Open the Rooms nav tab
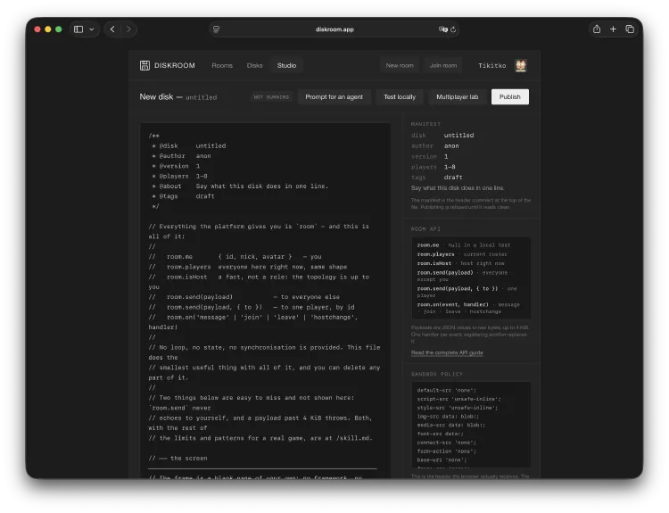This screenshot has width=669, height=513. 222,65
